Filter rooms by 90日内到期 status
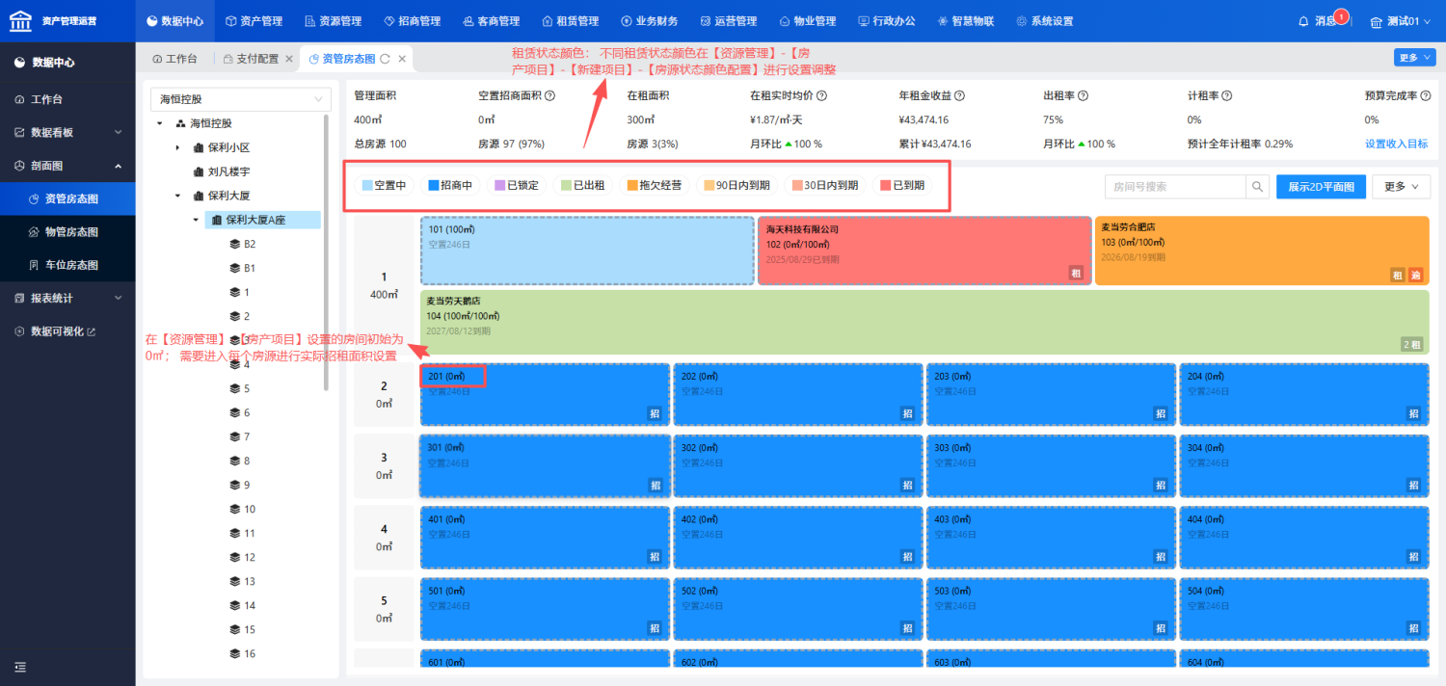 click(735, 185)
